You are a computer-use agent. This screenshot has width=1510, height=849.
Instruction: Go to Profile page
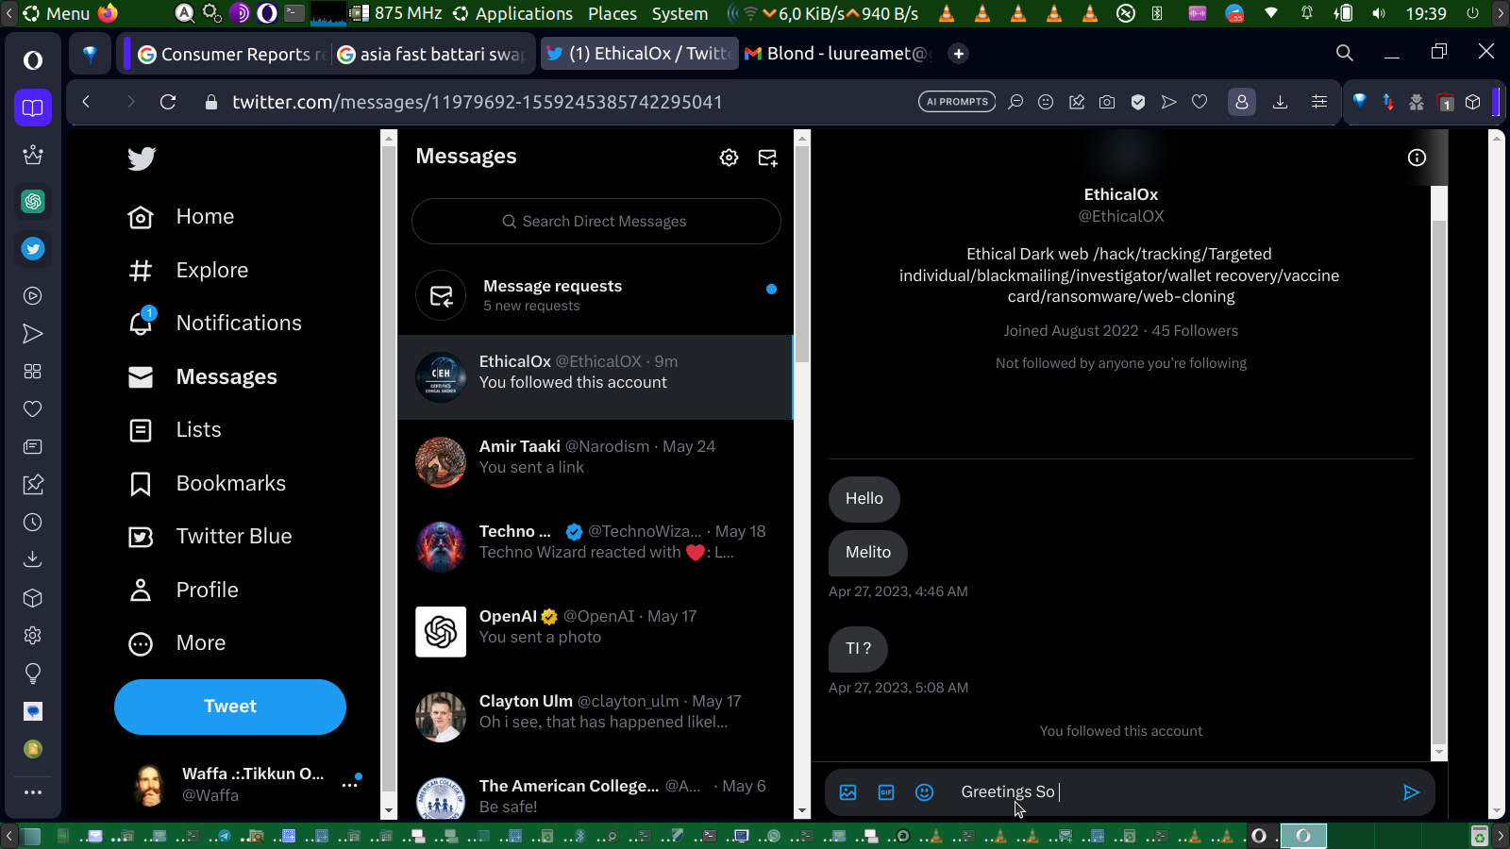[183, 591]
